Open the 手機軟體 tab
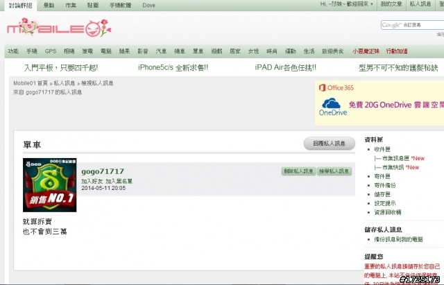 tap(120, 5)
